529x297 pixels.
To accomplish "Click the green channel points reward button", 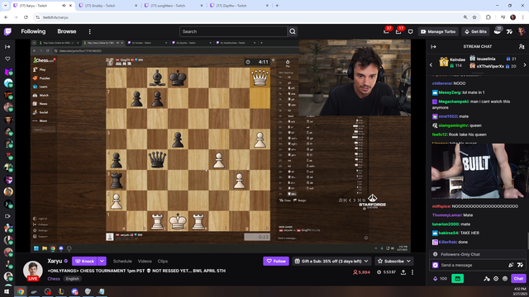I will (457, 279).
